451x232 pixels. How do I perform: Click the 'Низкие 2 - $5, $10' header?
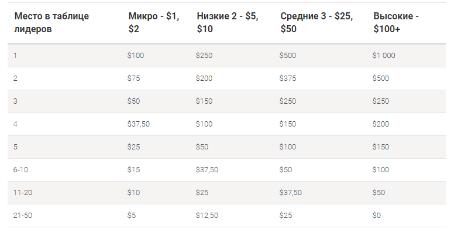point(228,22)
